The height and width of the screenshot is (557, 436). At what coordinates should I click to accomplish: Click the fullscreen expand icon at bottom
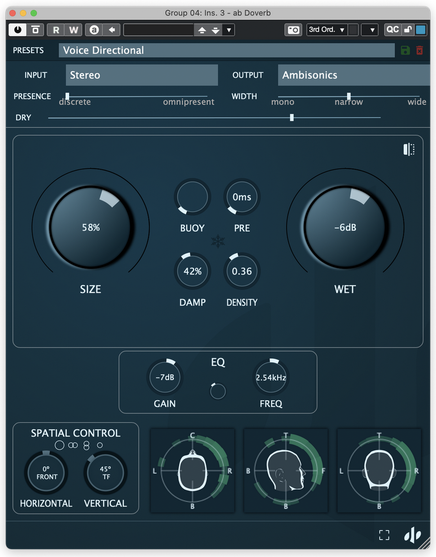tap(384, 535)
